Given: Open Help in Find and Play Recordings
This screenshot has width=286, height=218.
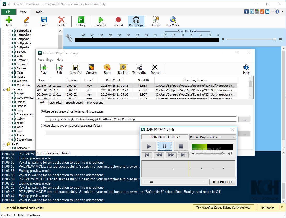Looking at the screenshot, I should [x=246, y=69].
